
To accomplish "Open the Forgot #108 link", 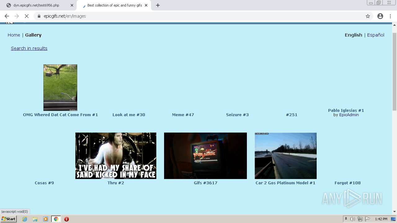I will [x=348, y=183].
